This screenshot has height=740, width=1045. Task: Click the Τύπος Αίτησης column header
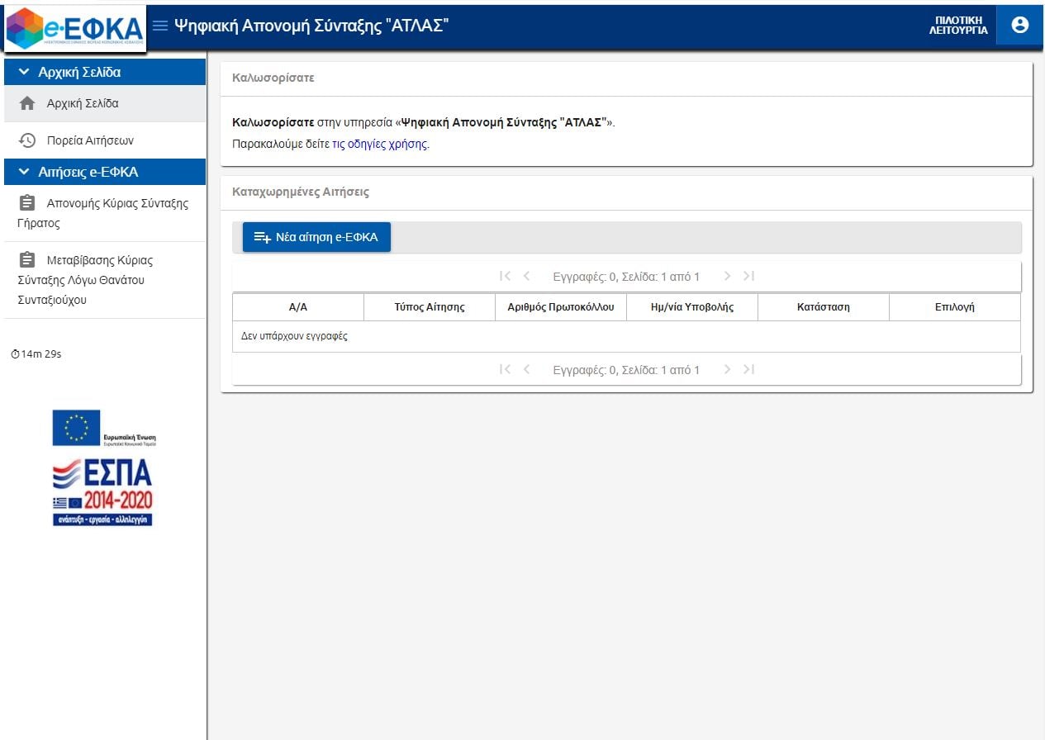coord(430,307)
